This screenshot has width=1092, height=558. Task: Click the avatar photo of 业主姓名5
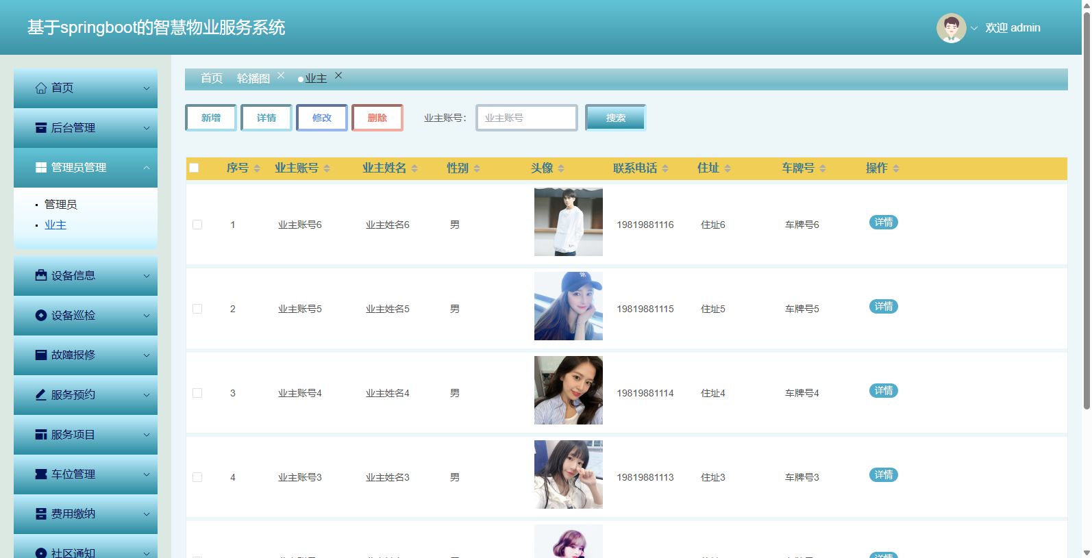click(x=569, y=306)
